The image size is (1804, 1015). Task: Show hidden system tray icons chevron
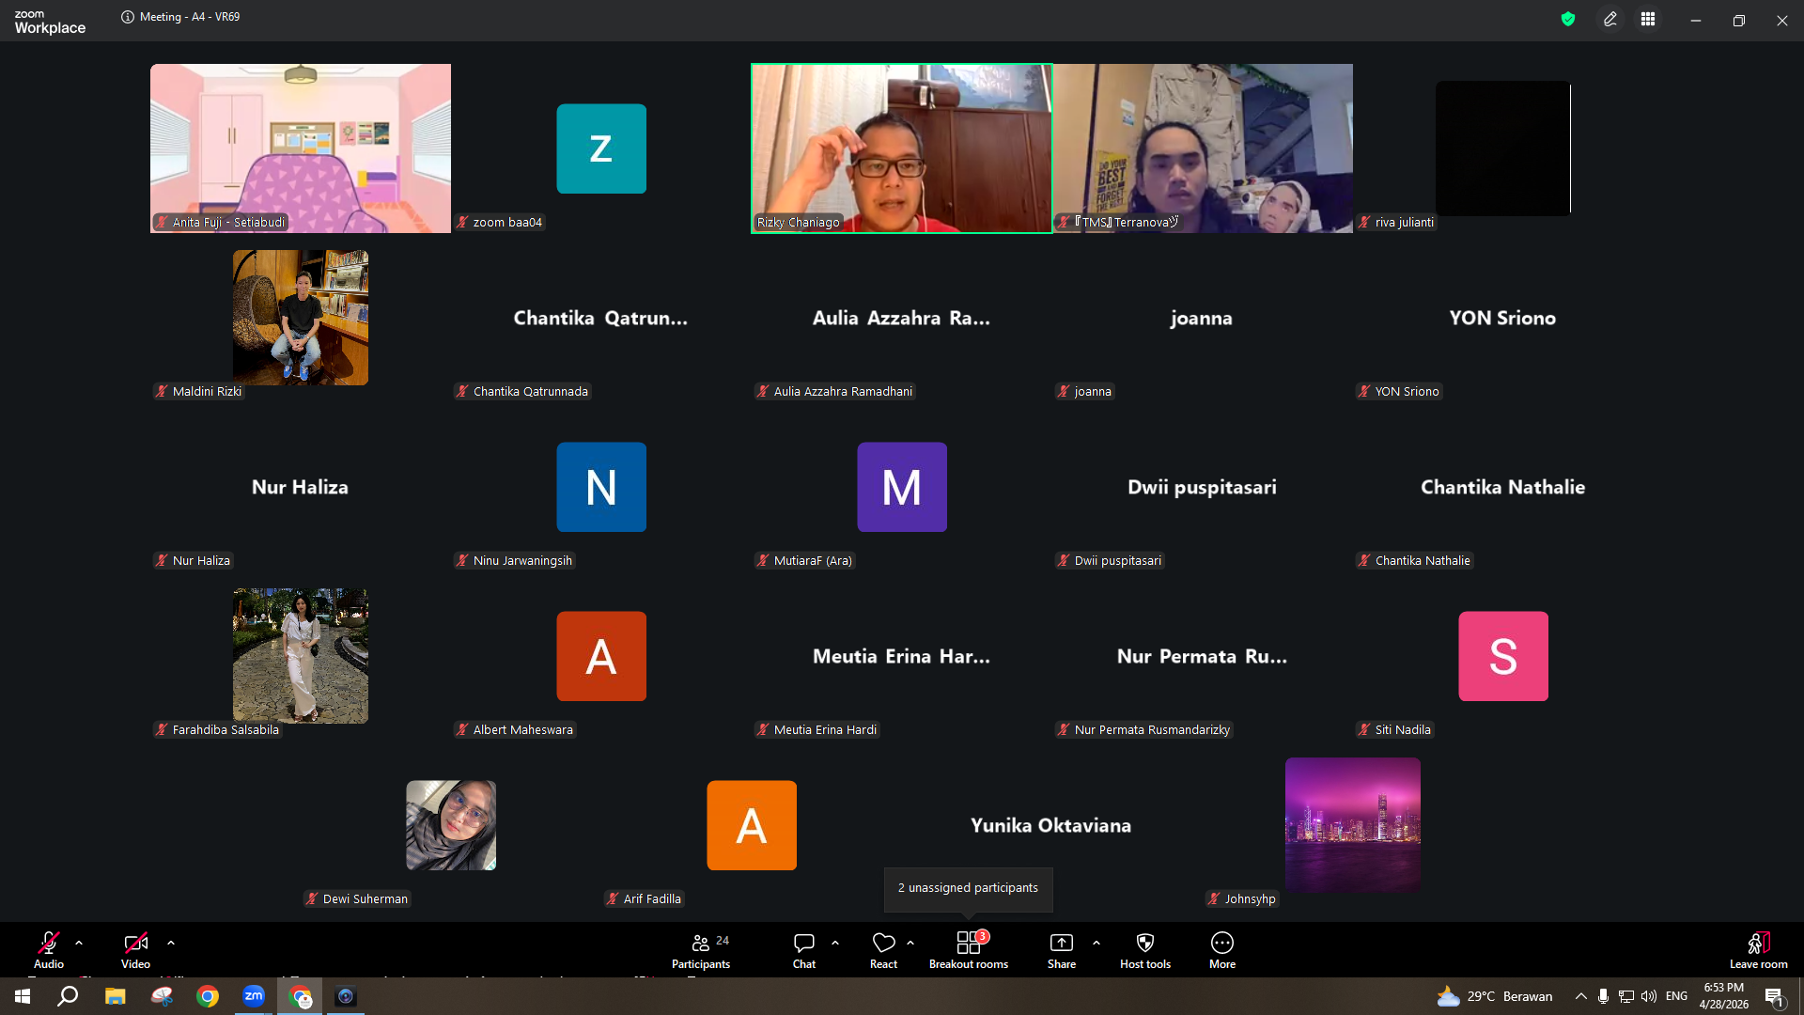coord(1580,996)
